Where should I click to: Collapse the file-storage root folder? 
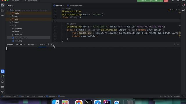click(8, 10)
